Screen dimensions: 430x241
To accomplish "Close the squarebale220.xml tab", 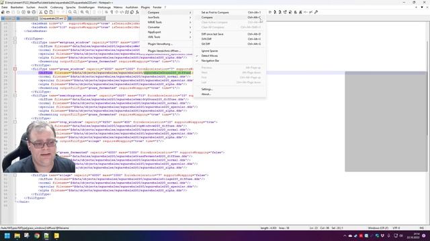I will pyautogui.click(x=65, y=19).
